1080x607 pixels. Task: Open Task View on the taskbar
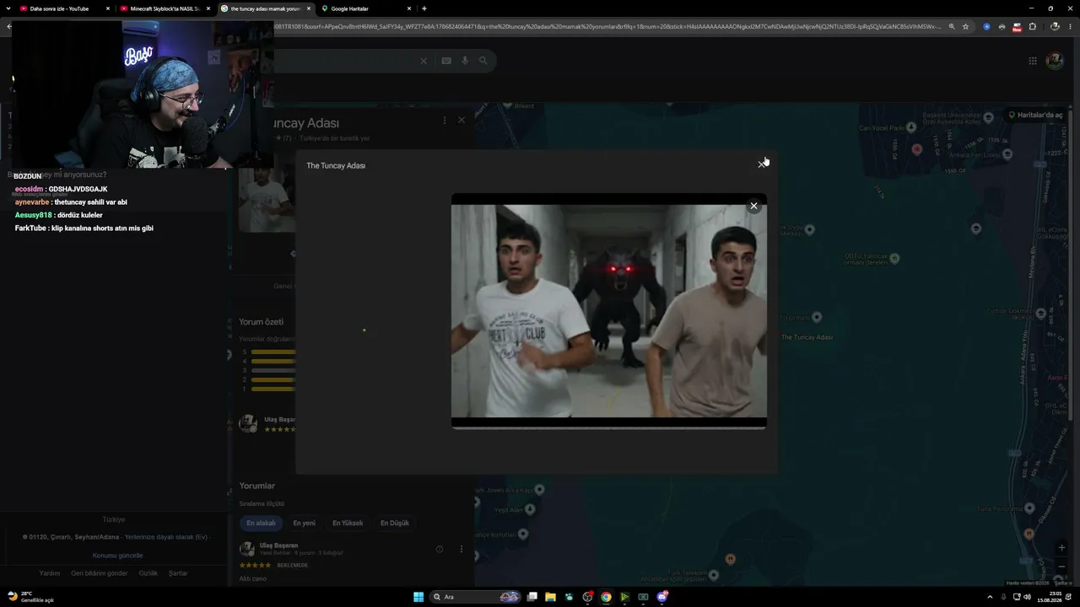pyautogui.click(x=532, y=597)
